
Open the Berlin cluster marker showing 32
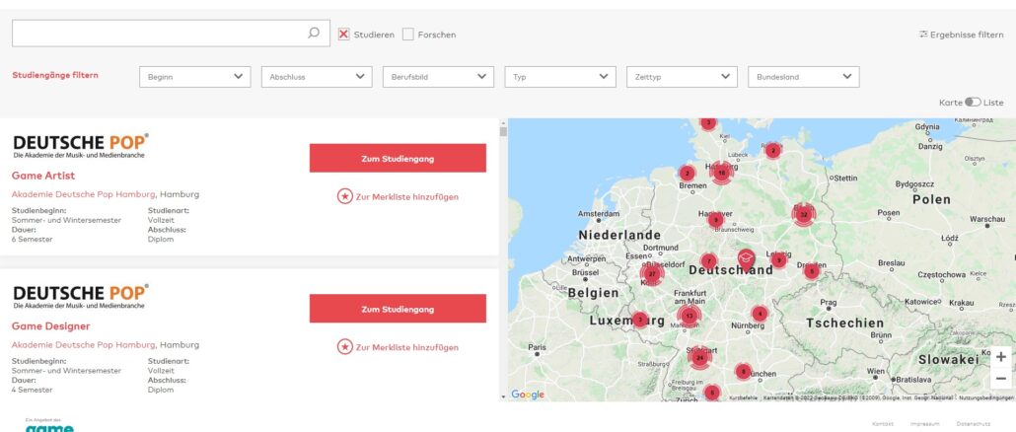pyautogui.click(x=804, y=214)
